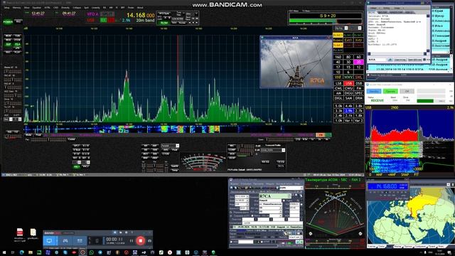Toggle the SPLIT button next to VFO A

coord(107,14)
